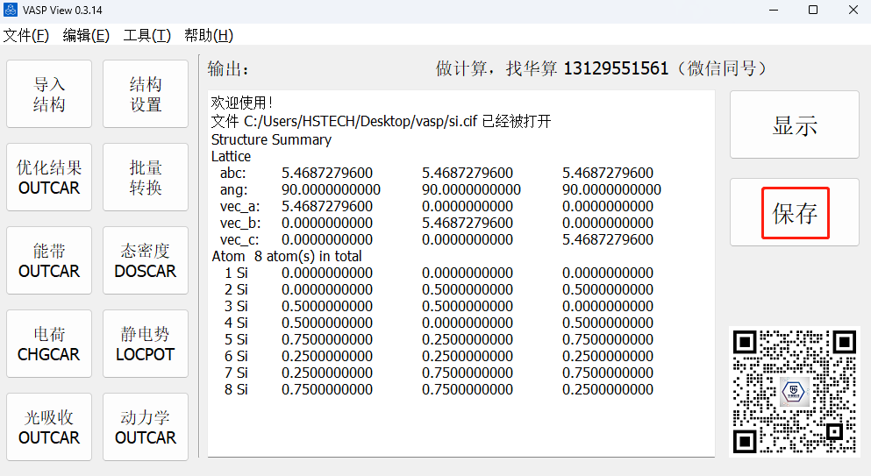
Task: Open the 文件(F) menu
Action: coord(26,35)
